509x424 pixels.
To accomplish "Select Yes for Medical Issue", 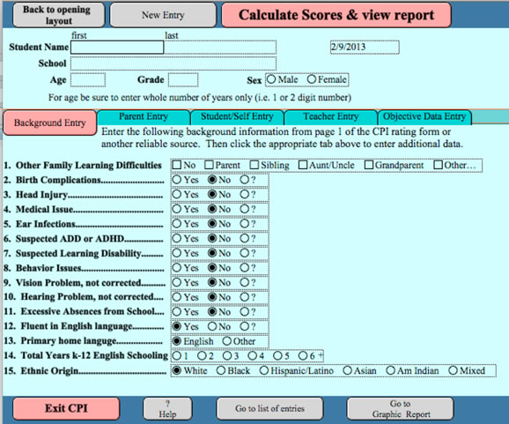I will (x=177, y=209).
